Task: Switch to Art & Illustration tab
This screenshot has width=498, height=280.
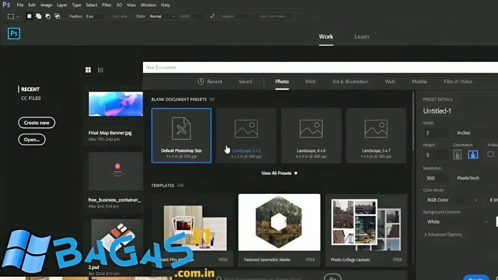Action: [x=350, y=81]
